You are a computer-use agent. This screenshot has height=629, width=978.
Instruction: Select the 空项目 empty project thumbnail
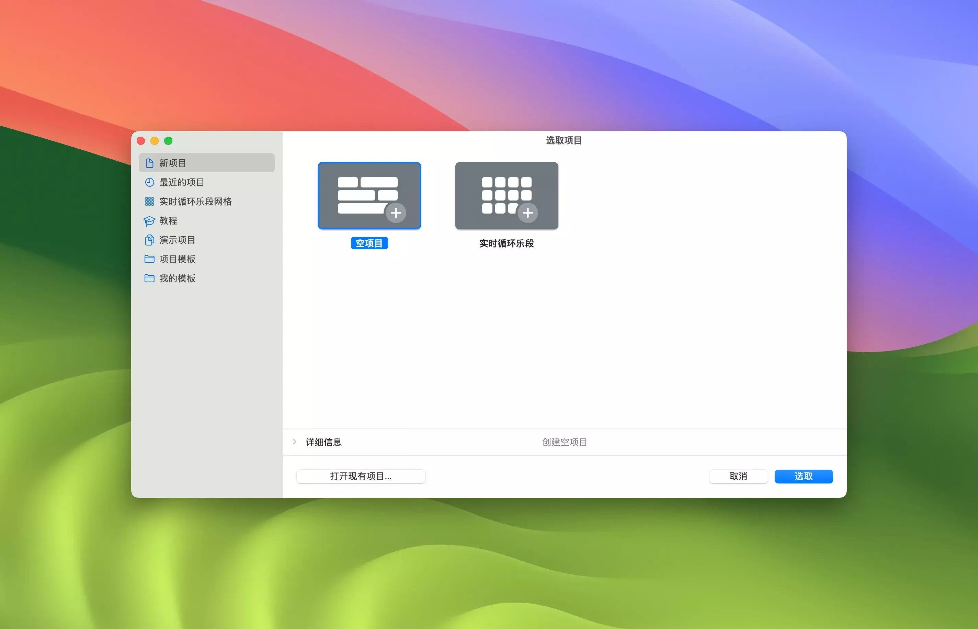pos(369,196)
